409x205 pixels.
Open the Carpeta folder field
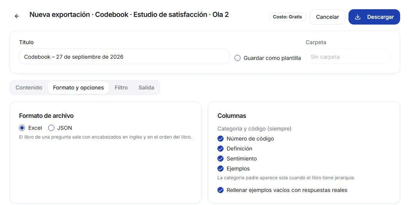(x=348, y=57)
